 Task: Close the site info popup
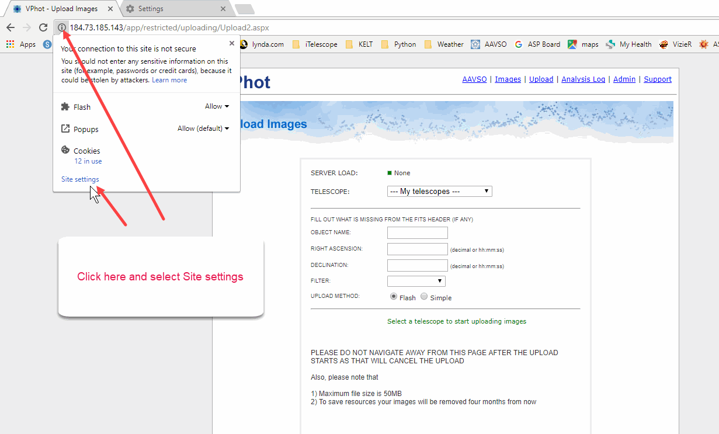tap(232, 43)
